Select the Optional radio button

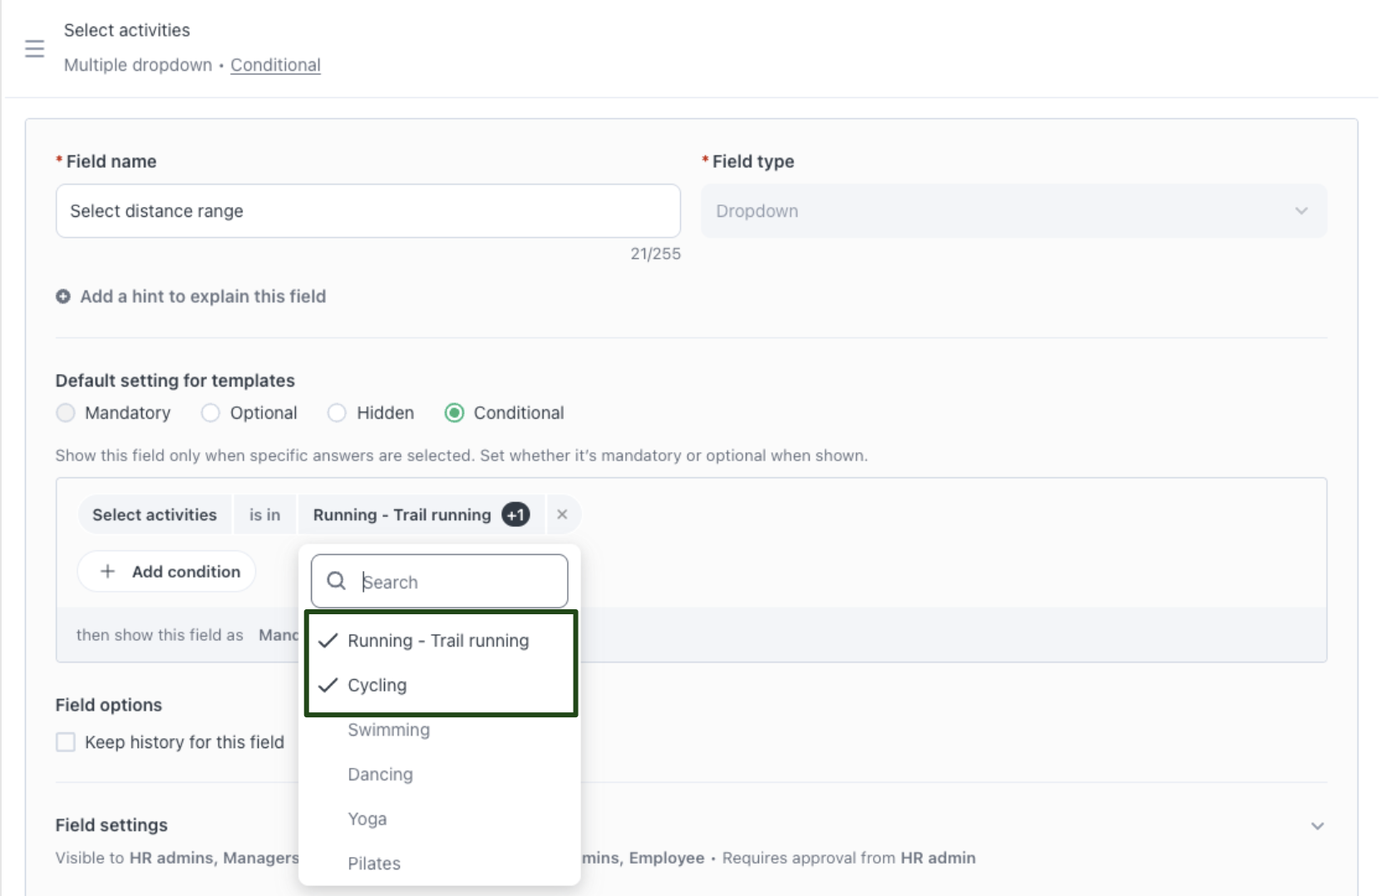click(211, 413)
